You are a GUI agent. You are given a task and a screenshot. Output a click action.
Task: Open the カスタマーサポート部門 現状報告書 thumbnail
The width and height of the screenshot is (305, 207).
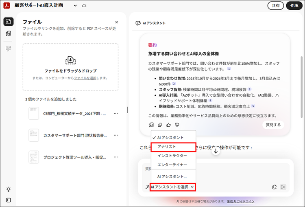tap(34, 135)
